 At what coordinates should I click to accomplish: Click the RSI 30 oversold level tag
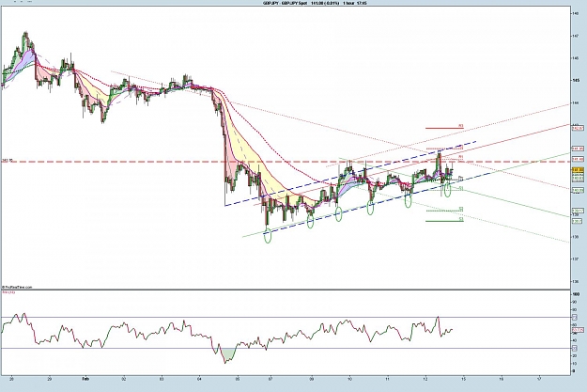pyautogui.click(x=575, y=348)
